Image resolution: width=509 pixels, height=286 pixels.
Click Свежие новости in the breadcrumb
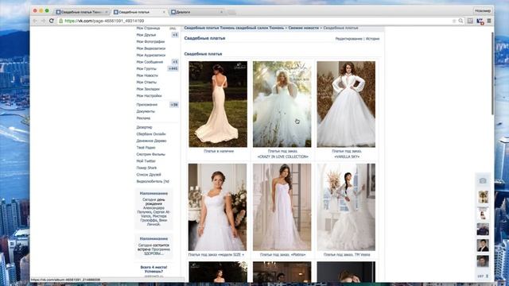pyautogui.click(x=304, y=29)
